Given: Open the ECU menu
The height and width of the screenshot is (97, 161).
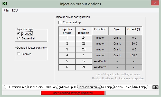Looking at the screenshot, I should point(15,10).
